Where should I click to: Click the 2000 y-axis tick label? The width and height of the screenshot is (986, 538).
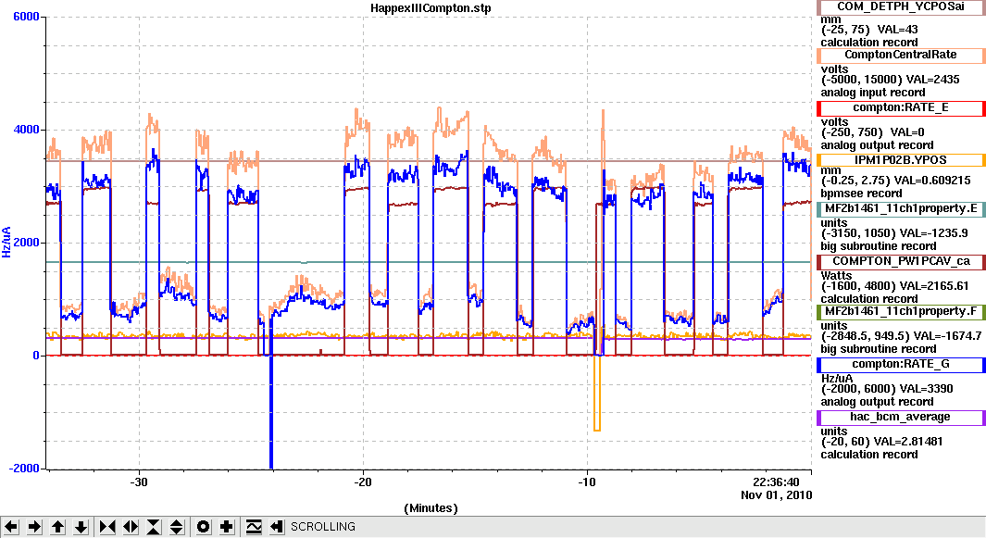click(x=26, y=243)
